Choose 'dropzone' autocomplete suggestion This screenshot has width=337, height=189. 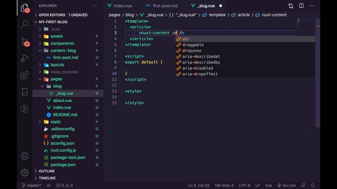[x=245, y=50]
